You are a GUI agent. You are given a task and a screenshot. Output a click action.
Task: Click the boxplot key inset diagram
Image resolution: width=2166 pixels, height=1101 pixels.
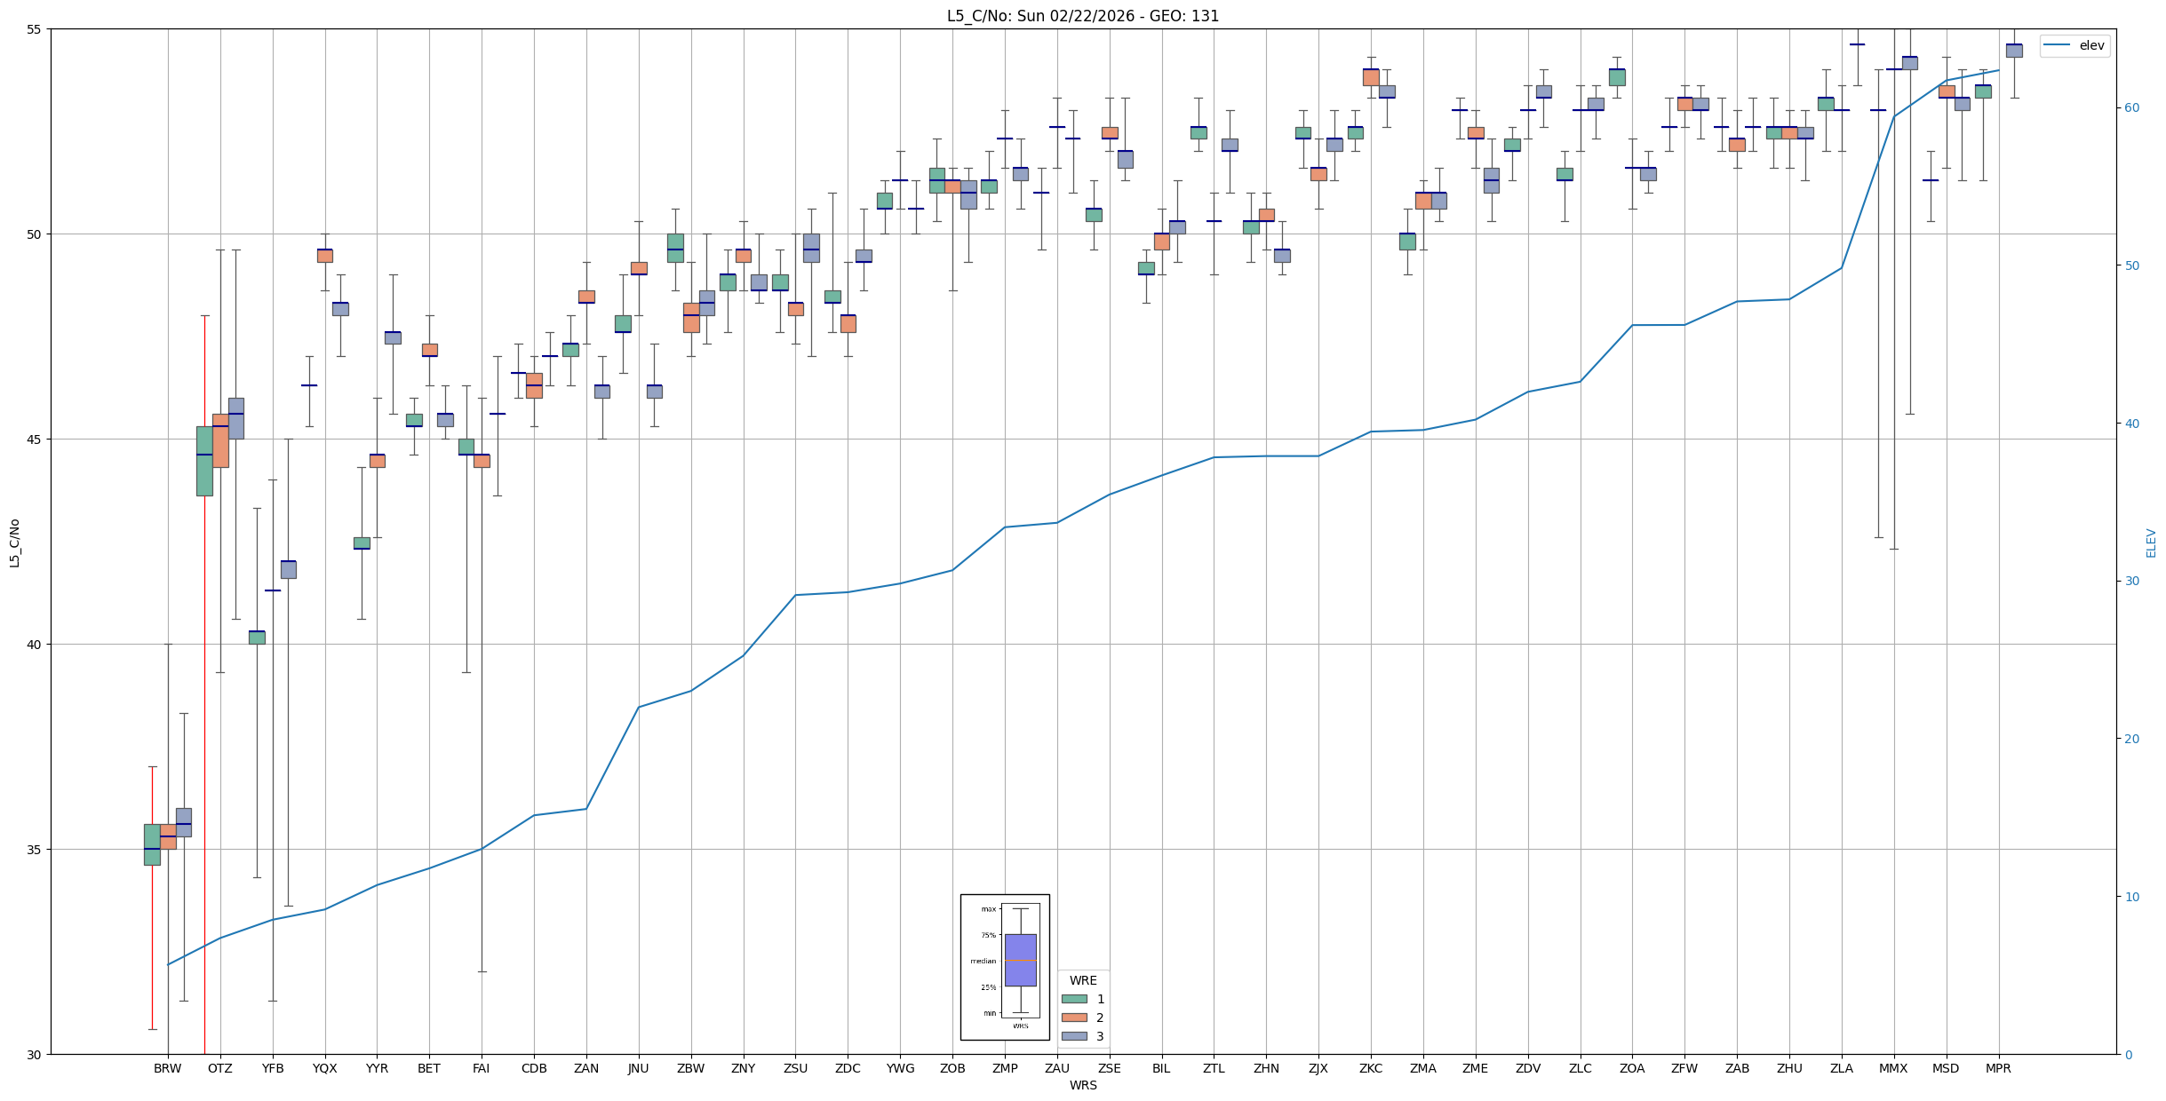1005,966
